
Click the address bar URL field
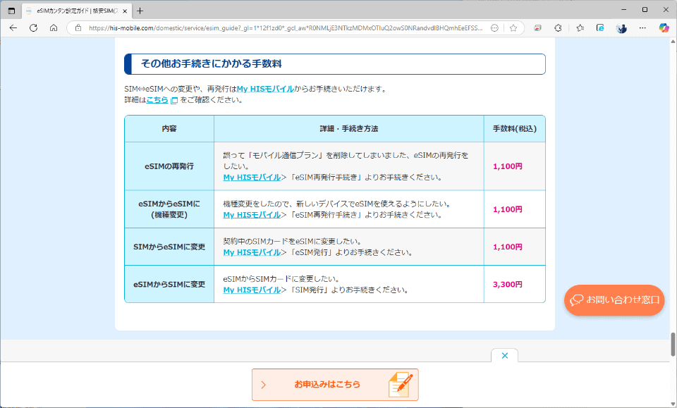coord(285,28)
